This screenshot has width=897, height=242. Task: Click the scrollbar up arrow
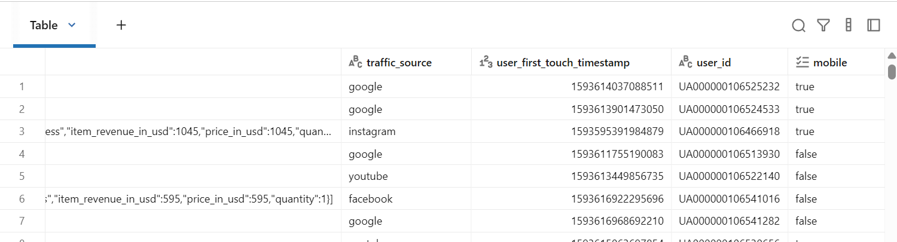891,56
